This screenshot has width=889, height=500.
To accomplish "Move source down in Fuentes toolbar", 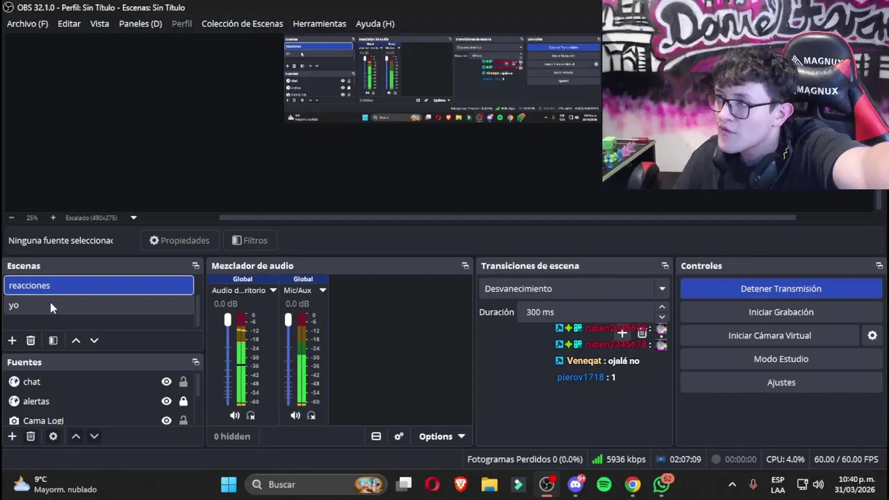I will (94, 436).
